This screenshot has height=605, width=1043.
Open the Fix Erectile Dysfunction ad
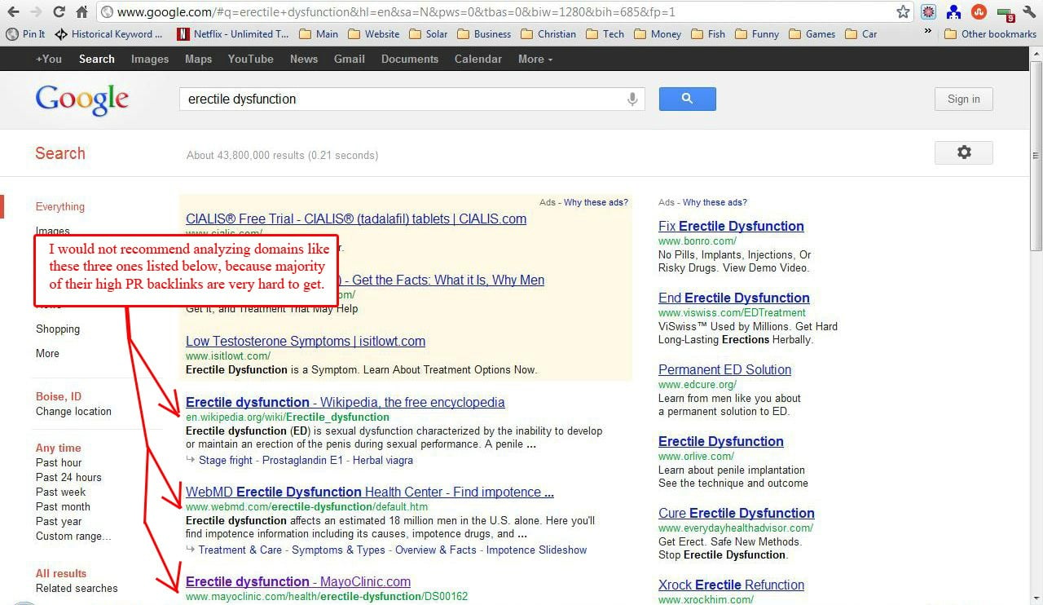pos(731,226)
